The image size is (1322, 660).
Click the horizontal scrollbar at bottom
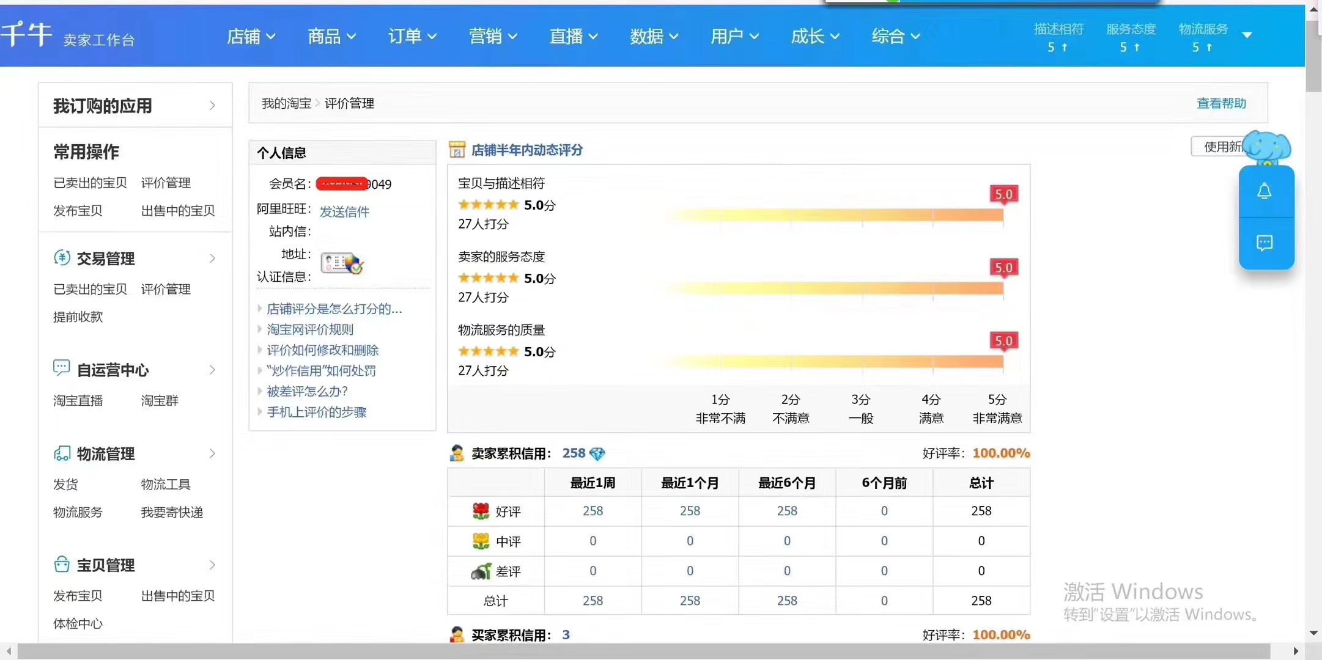point(643,651)
